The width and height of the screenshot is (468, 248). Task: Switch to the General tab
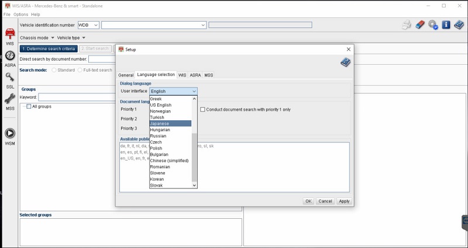(x=126, y=75)
